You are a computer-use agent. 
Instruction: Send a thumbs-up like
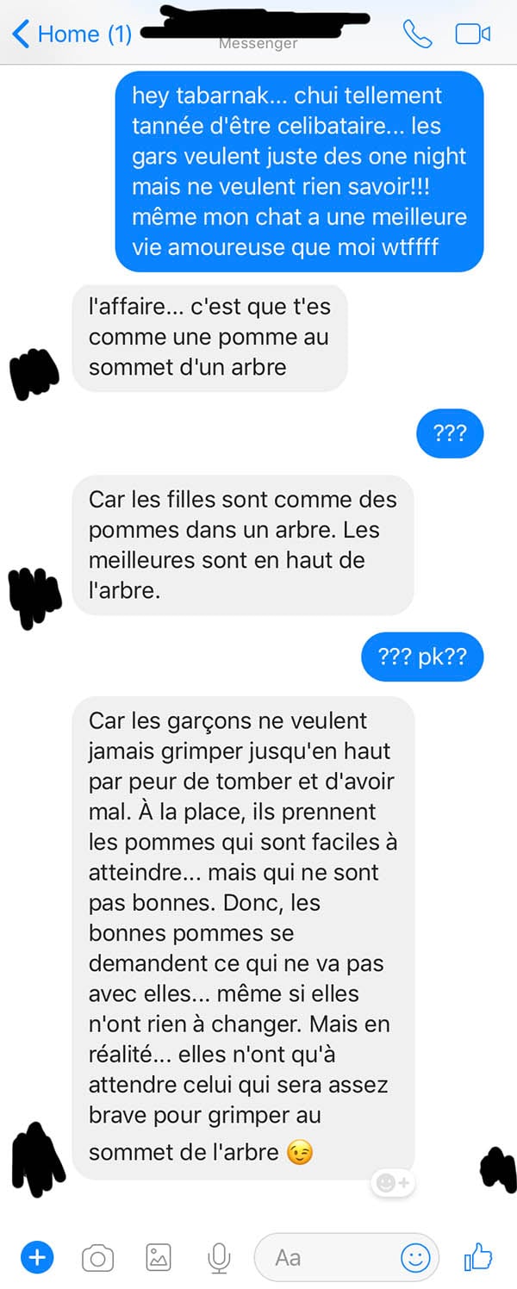coord(478,1257)
